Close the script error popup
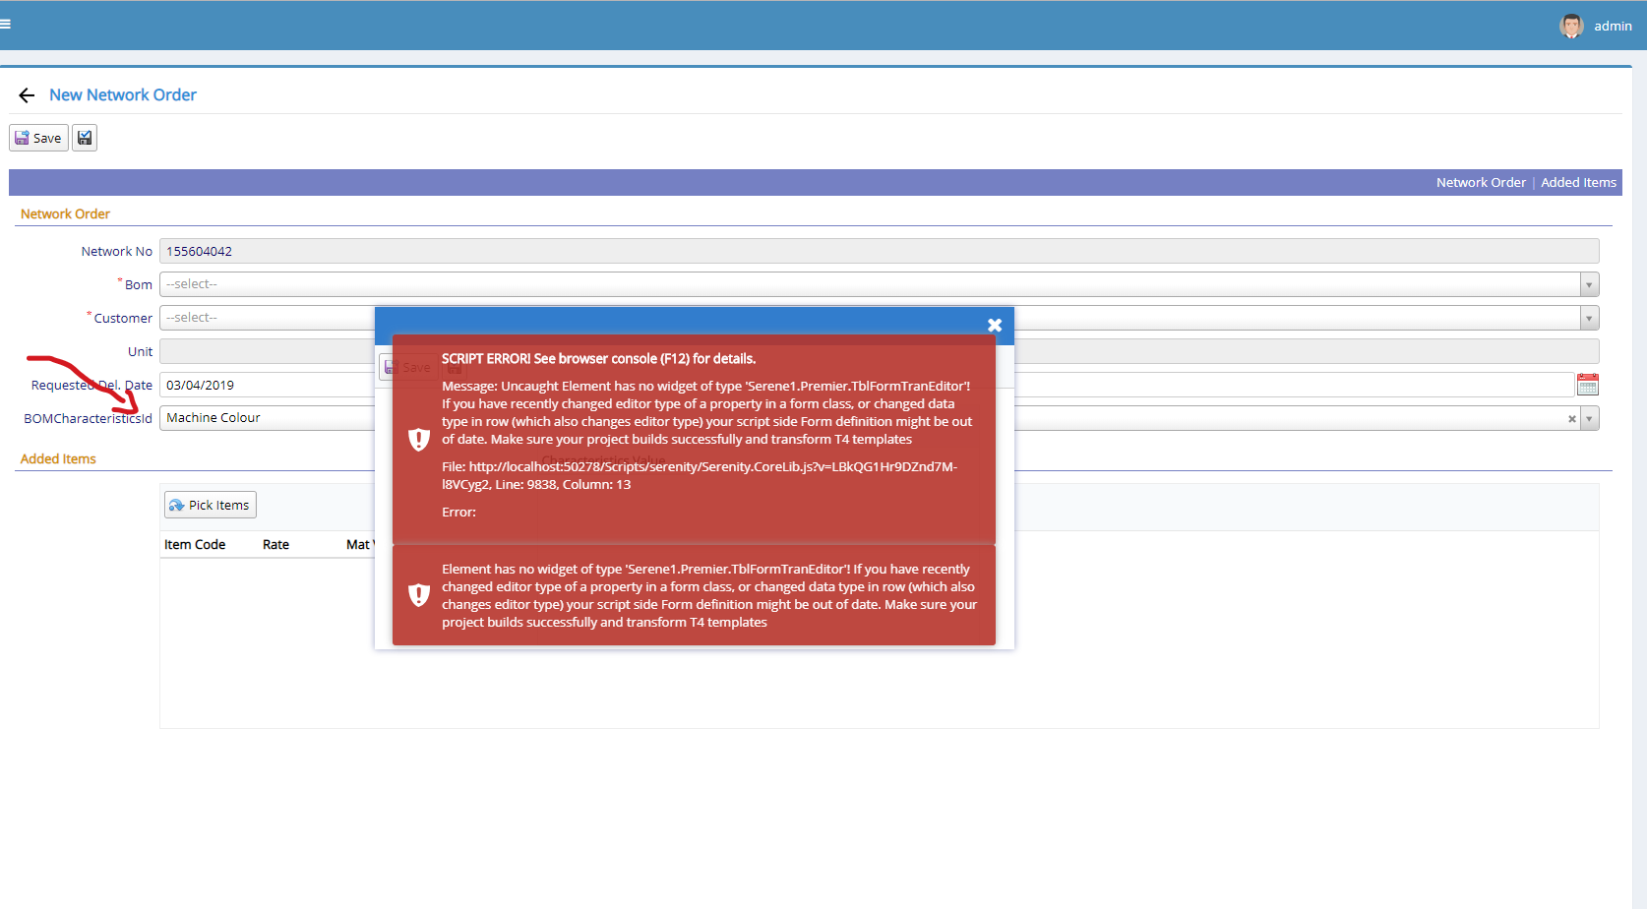 (994, 325)
